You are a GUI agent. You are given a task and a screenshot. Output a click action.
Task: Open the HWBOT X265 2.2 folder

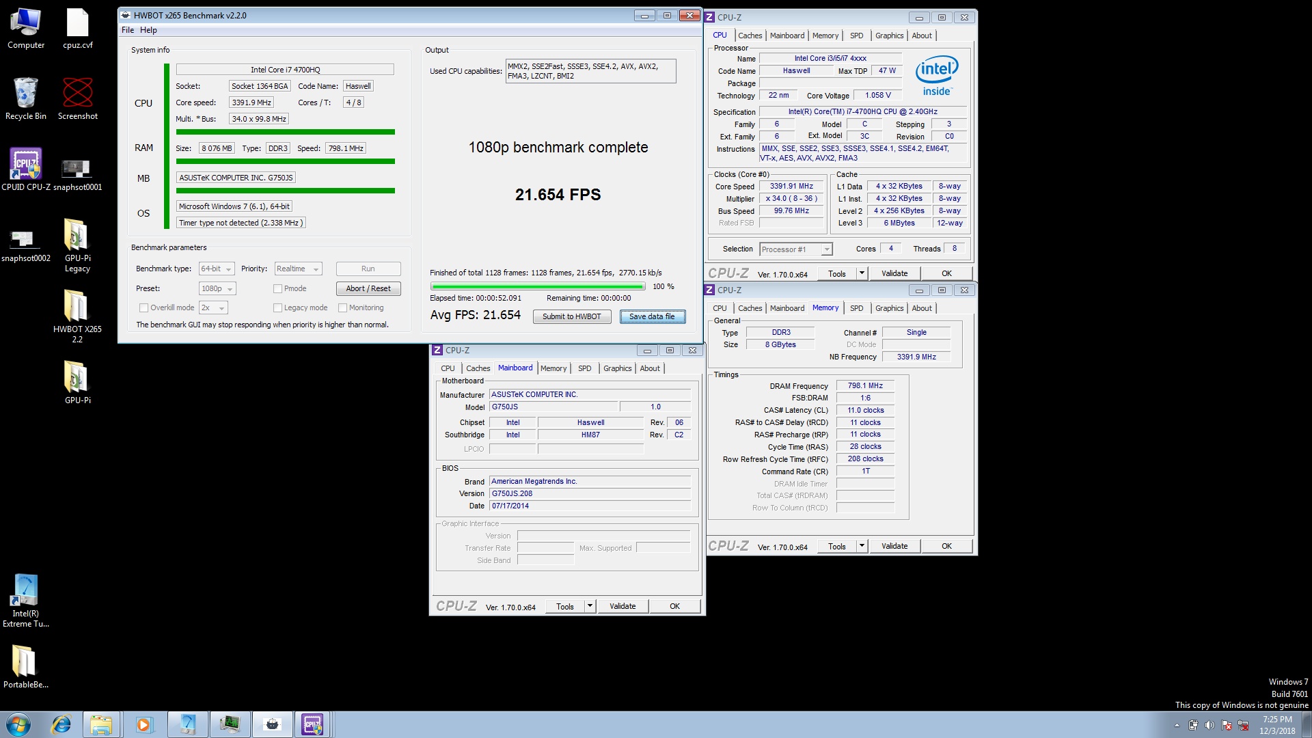pos(77,316)
